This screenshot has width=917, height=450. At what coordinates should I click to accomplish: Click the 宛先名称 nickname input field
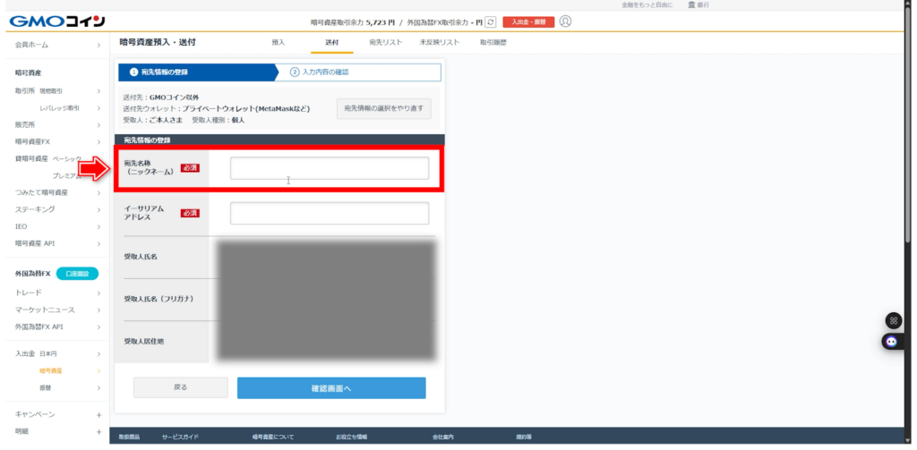(329, 168)
